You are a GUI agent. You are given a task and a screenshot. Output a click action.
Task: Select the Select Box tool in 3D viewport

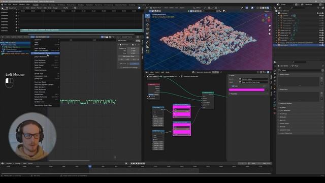(x=147, y=16)
